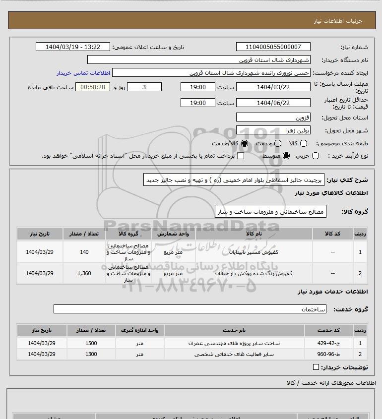The image size is (382, 419).
Task: Click the general description field برچیدن جالیز
Action: point(234,180)
